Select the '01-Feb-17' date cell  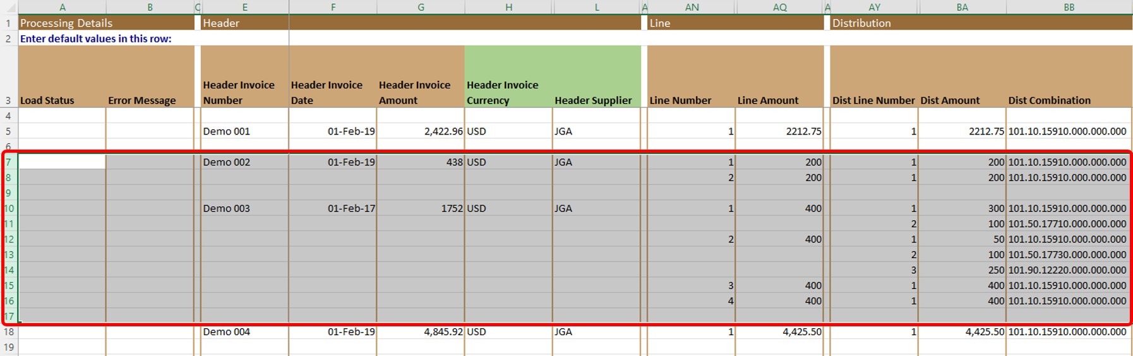[333, 208]
